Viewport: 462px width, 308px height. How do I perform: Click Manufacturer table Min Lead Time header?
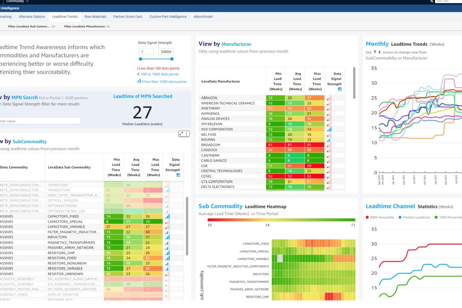[x=276, y=81]
